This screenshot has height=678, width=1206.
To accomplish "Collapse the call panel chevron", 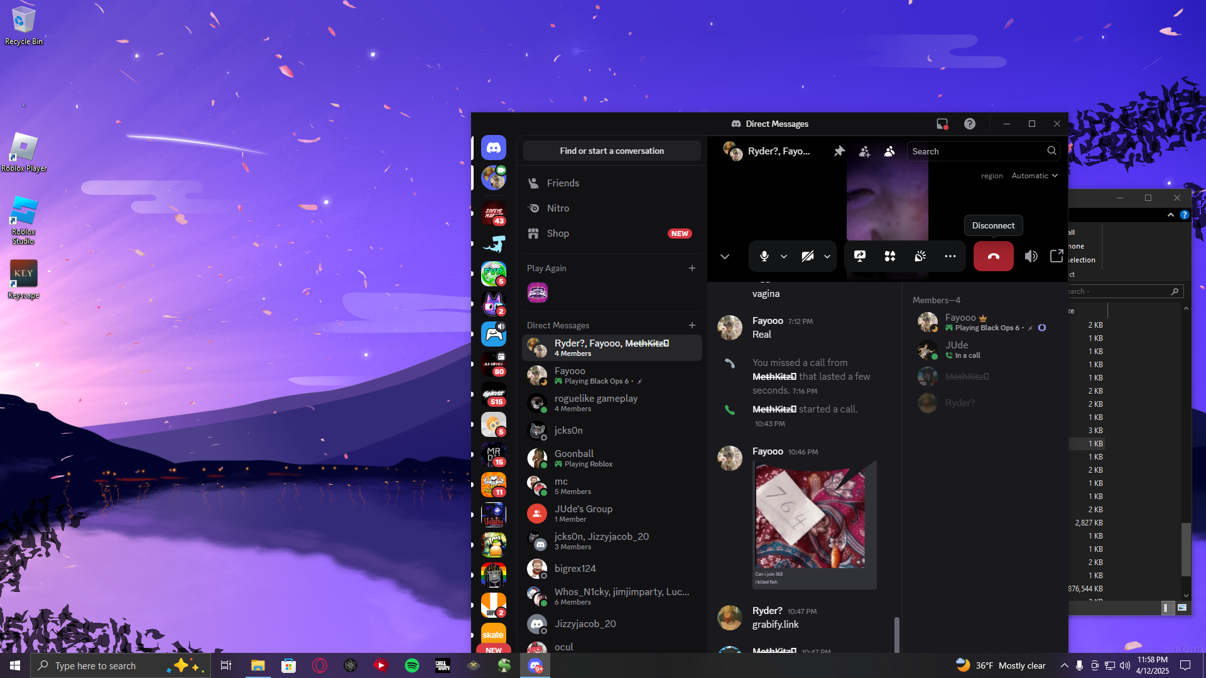I will pos(725,256).
